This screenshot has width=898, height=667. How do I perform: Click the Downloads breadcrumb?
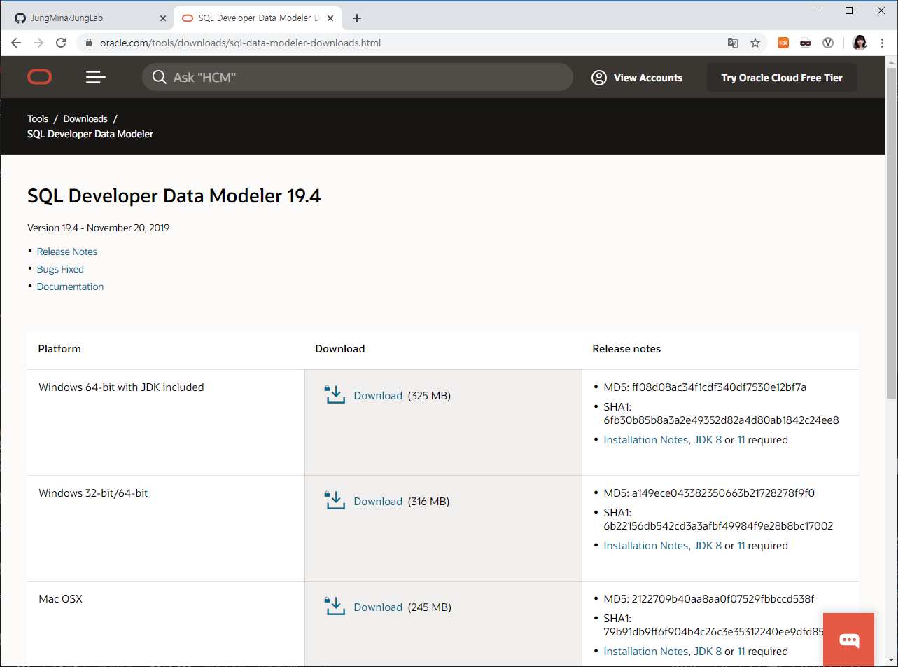pos(85,118)
